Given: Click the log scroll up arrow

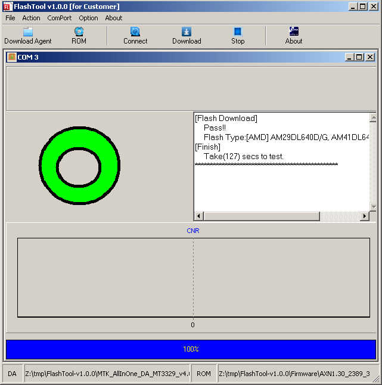Looking at the screenshot, I should 373,119.
